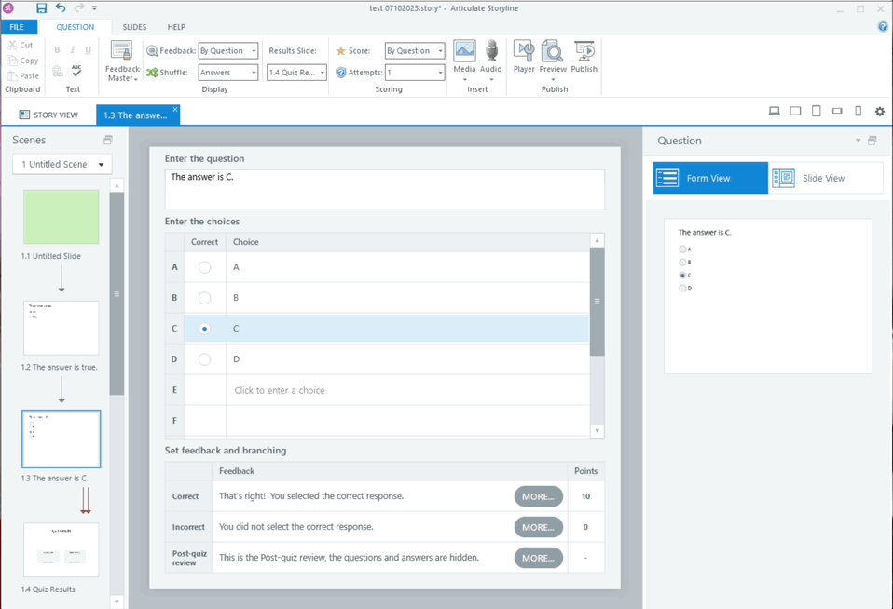Mark choice A as correct
The image size is (893, 609).
pyautogui.click(x=204, y=267)
